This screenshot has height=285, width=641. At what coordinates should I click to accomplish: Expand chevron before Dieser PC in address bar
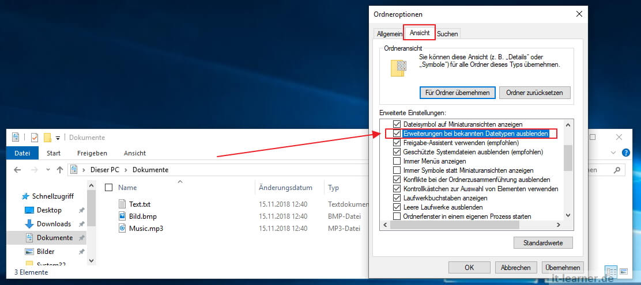(x=85, y=170)
